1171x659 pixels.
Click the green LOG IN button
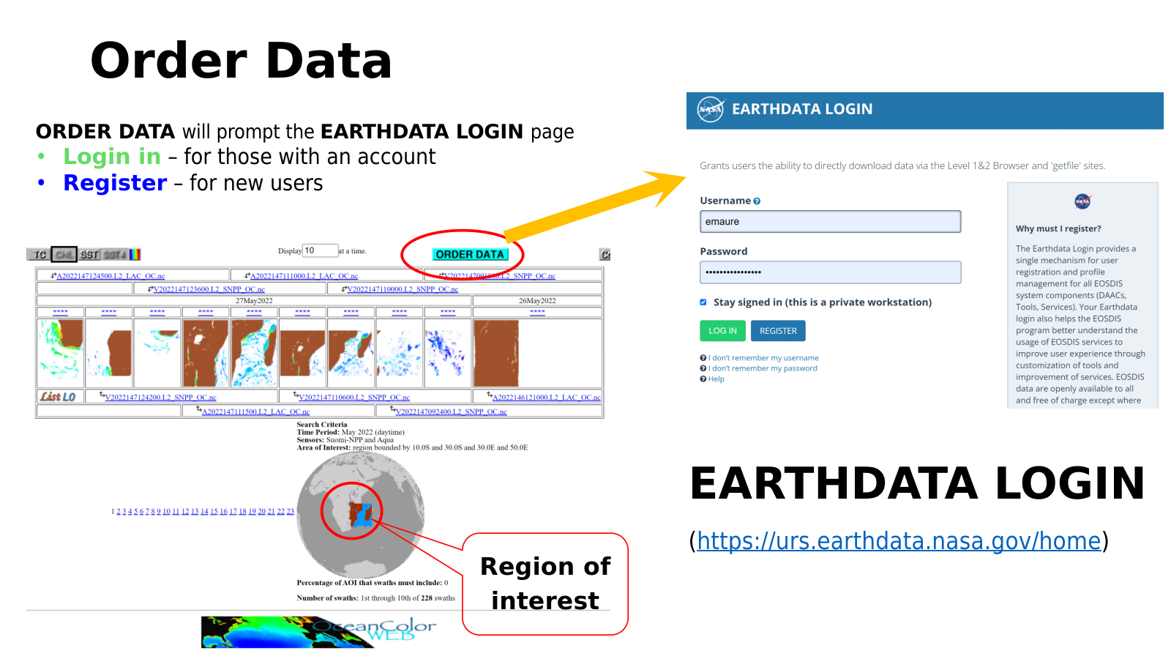pos(722,331)
